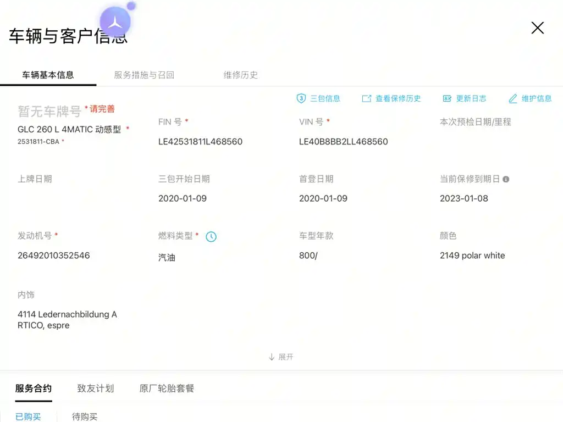Click the 三包开始日期 value 2020-01-09

[183, 198]
